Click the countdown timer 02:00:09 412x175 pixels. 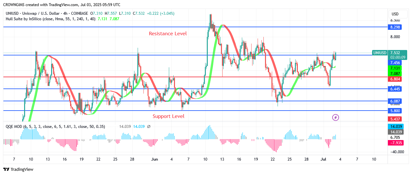point(398,57)
